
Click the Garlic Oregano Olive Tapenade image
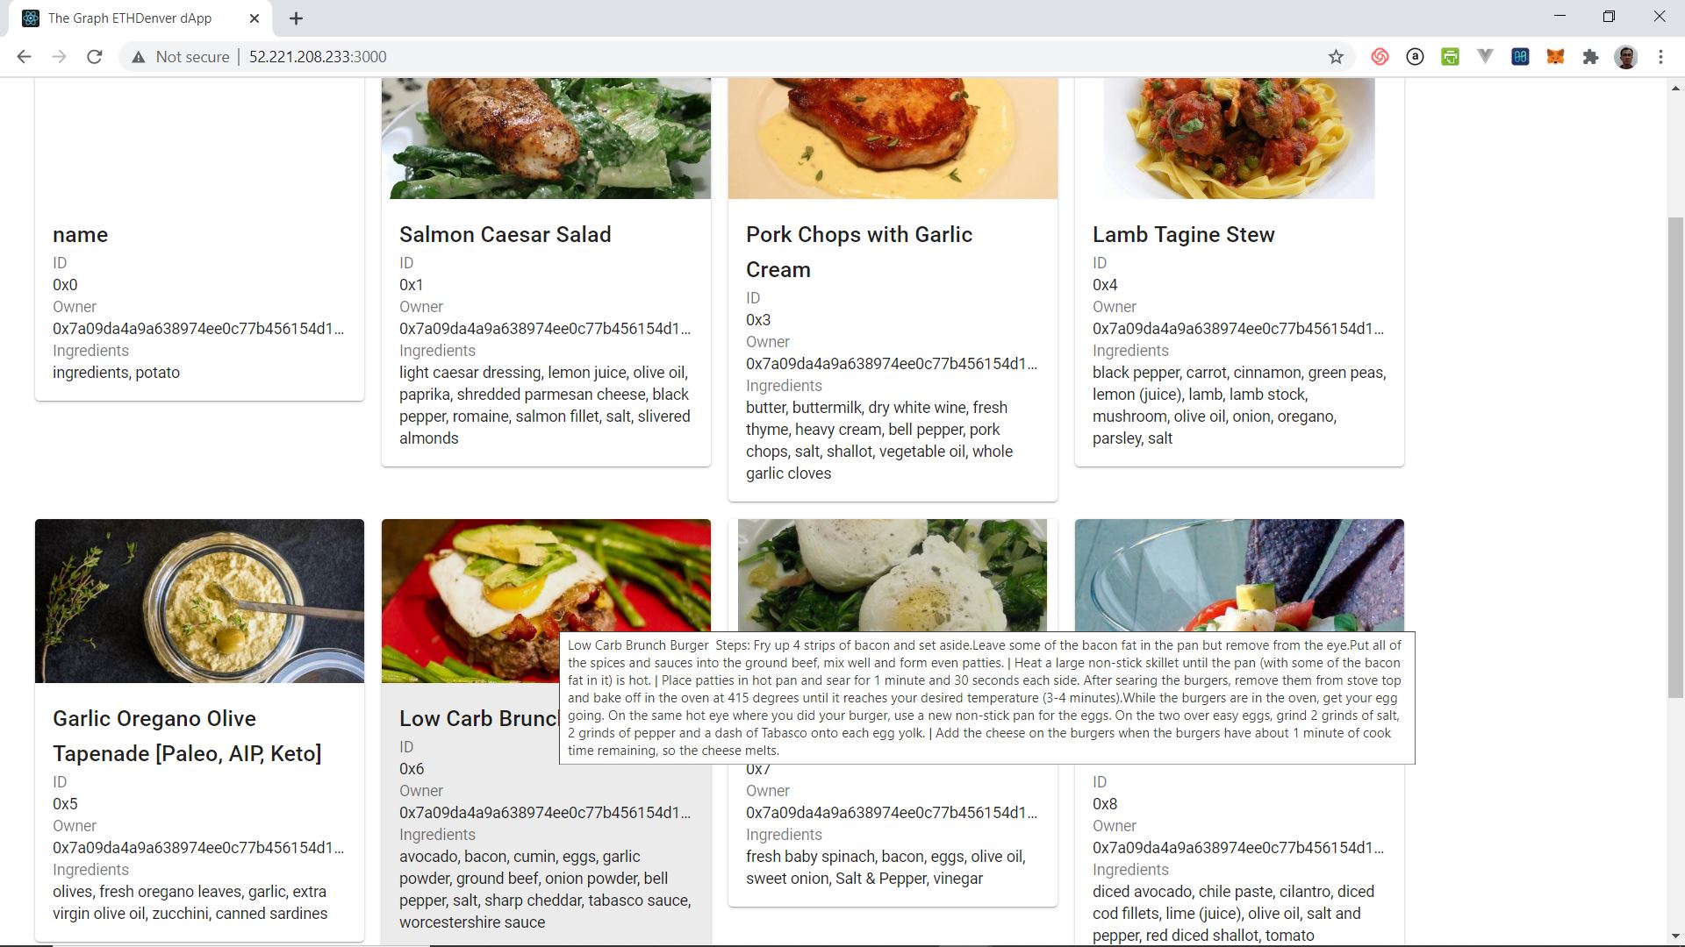(x=199, y=601)
